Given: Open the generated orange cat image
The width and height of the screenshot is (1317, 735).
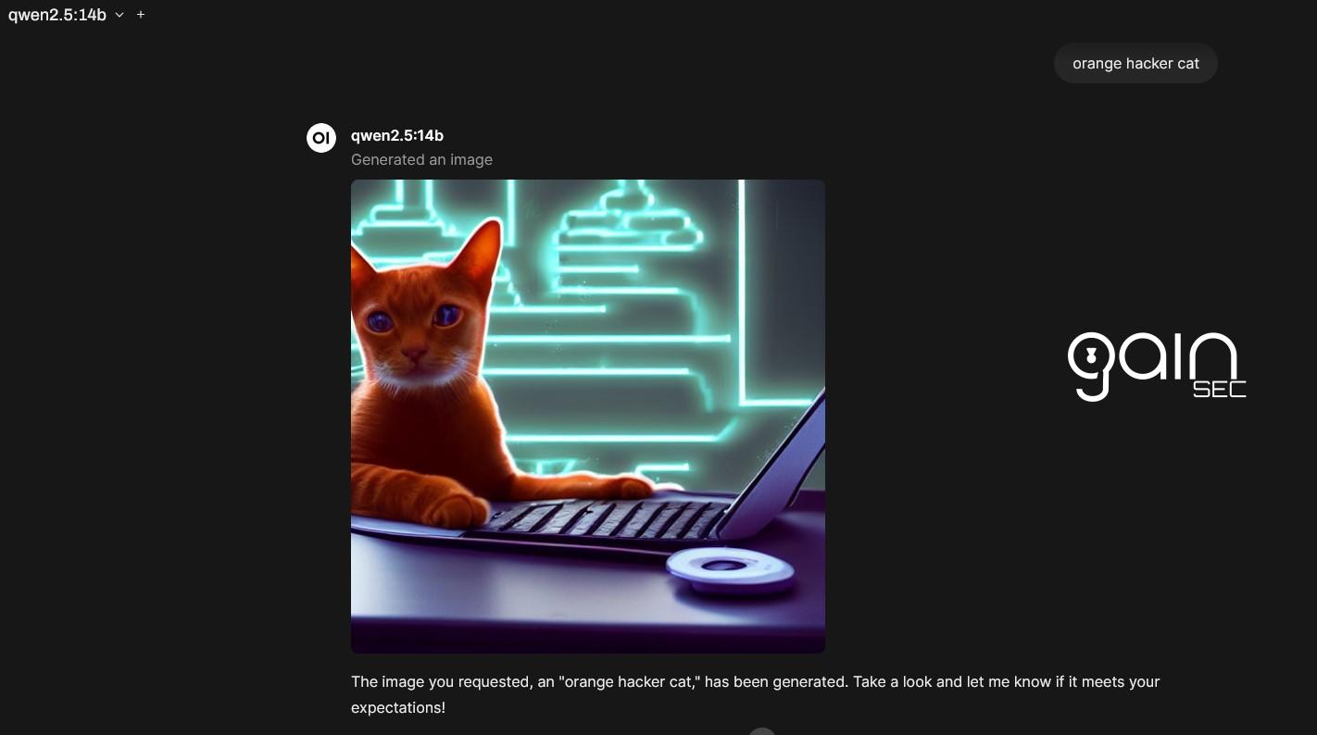Looking at the screenshot, I should [x=588, y=417].
